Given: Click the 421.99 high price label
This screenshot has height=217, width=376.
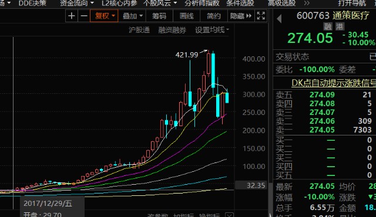Looking at the screenshot, I should [x=187, y=55].
